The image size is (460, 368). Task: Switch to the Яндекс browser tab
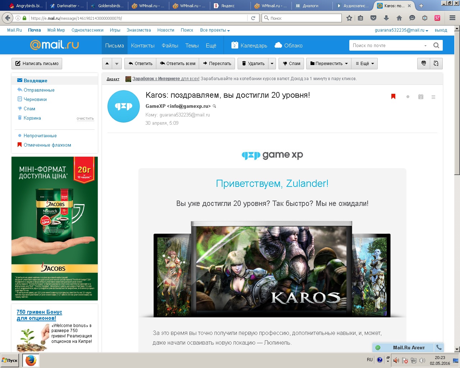click(x=229, y=6)
